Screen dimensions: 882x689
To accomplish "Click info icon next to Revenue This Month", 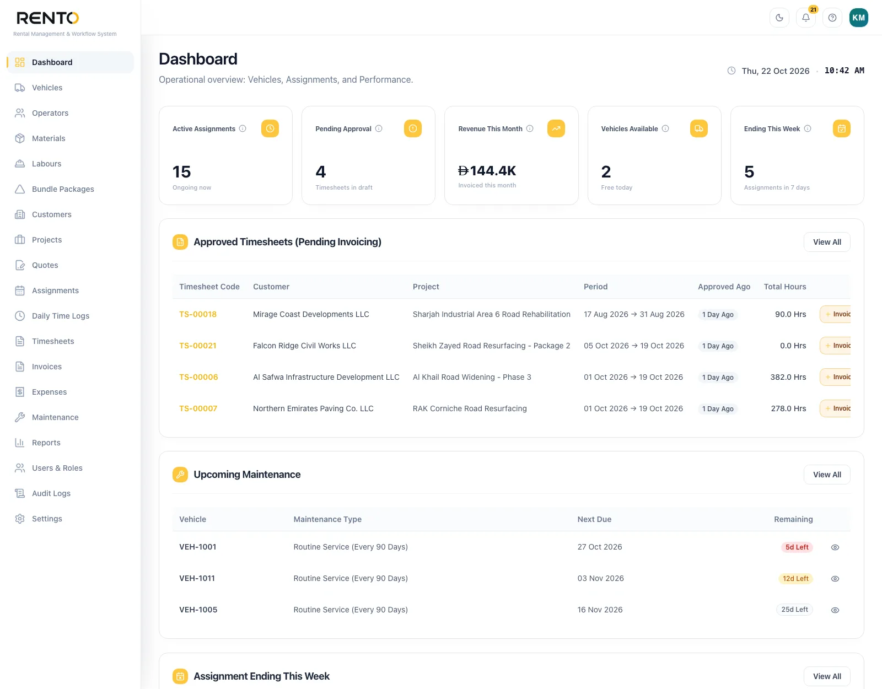I will [530, 128].
